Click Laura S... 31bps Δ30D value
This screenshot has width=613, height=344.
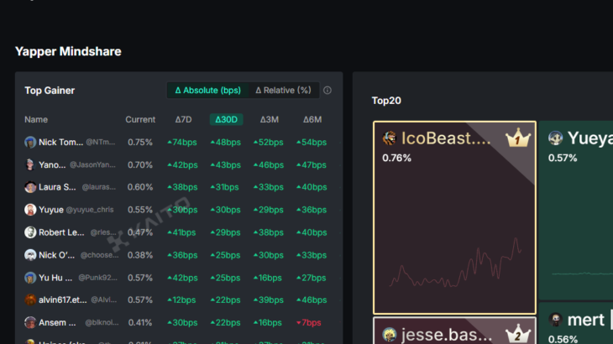(x=224, y=187)
